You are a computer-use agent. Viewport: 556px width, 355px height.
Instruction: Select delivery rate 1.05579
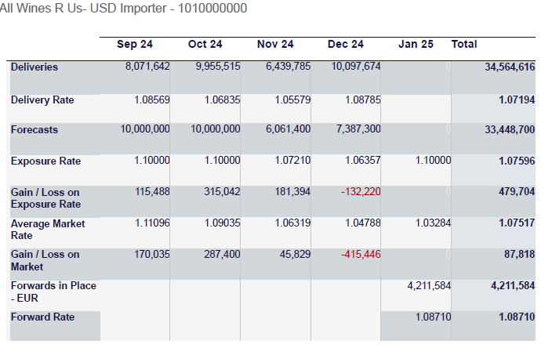tap(293, 100)
